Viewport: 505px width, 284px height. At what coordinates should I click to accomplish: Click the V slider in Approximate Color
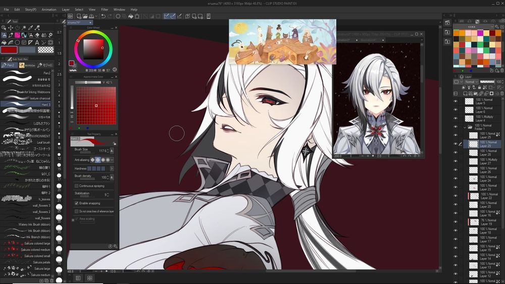tap(88, 82)
